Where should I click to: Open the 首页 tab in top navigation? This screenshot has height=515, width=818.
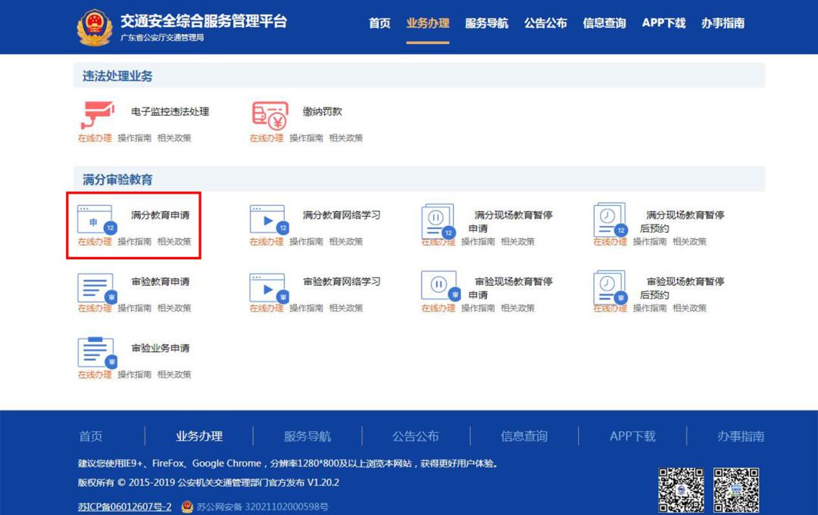(x=379, y=23)
